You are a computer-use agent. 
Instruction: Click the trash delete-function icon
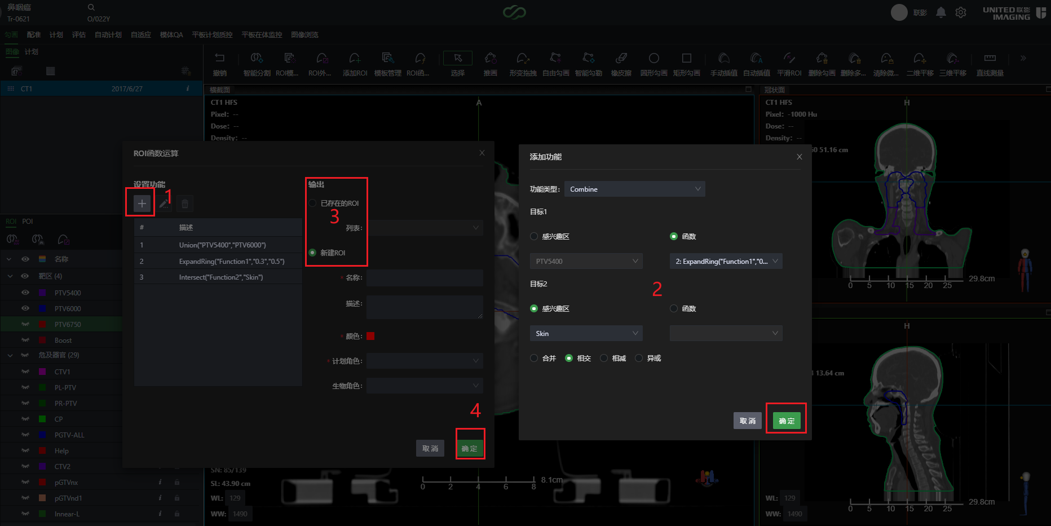click(185, 204)
